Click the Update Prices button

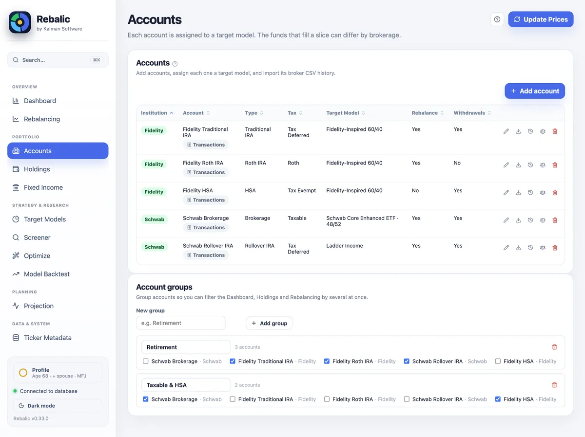tap(541, 19)
